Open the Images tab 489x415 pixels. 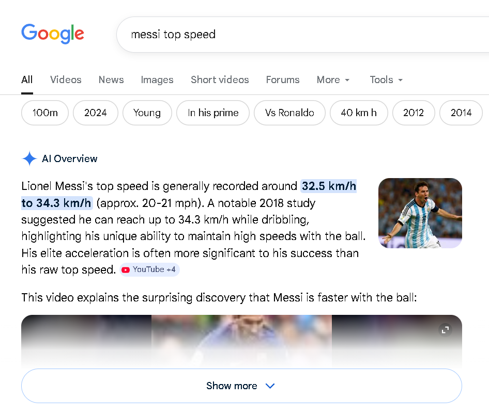157,79
